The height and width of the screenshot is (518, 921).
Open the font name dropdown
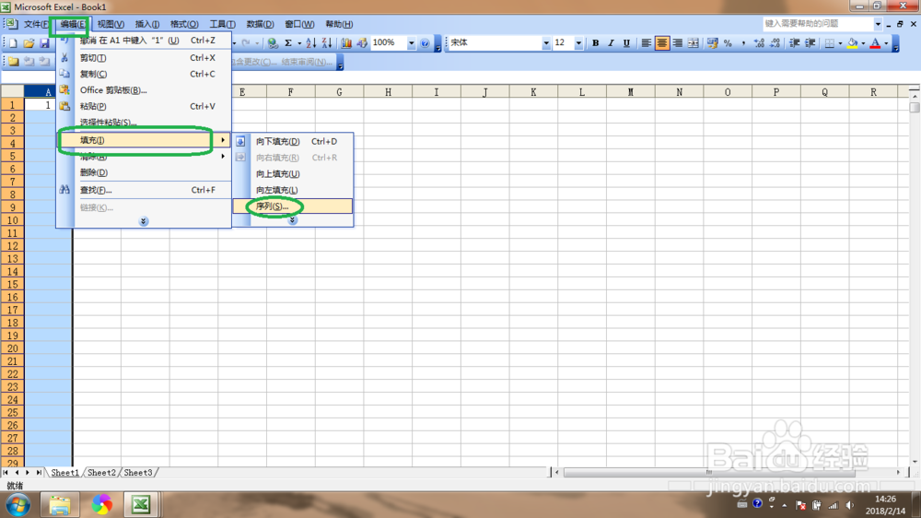(545, 43)
